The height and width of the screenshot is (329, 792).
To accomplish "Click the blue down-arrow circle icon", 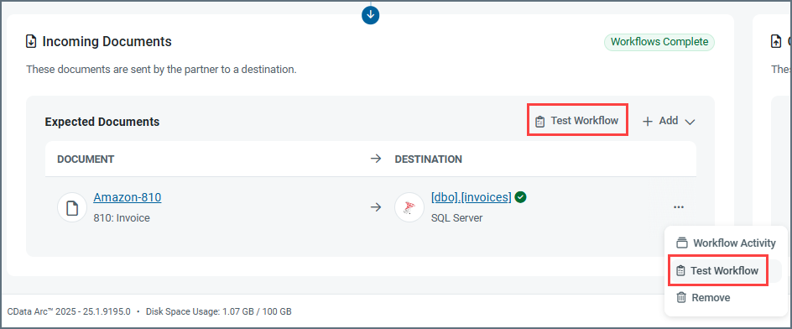I will coord(370,14).
